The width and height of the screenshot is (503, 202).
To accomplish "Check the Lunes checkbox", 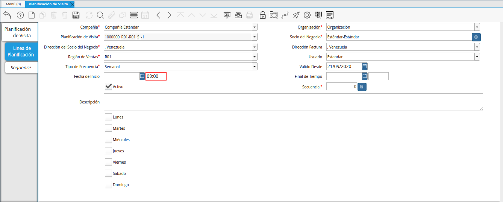I will point(108,117).
